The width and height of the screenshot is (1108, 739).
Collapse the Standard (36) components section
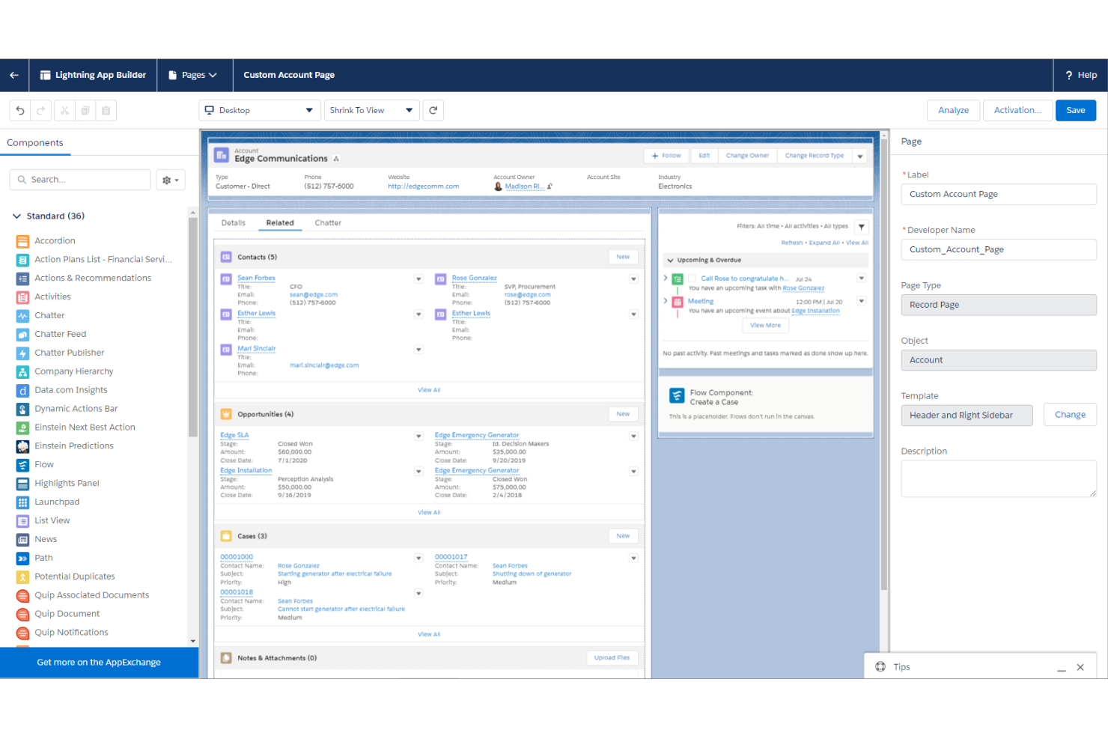[16, 216]
